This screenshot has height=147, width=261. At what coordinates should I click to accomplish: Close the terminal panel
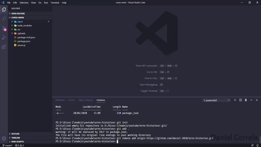[257, 100]
